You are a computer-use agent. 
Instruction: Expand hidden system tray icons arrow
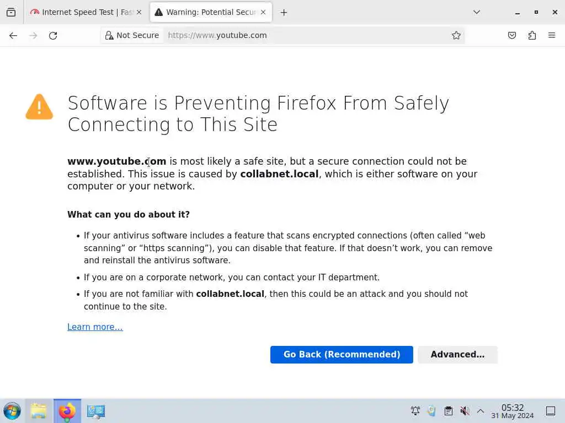point(481,411)
